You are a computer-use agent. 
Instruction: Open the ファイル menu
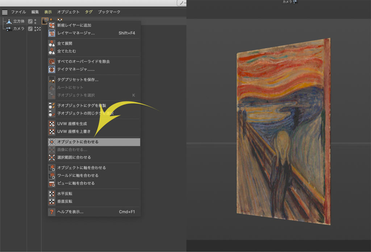18,12
